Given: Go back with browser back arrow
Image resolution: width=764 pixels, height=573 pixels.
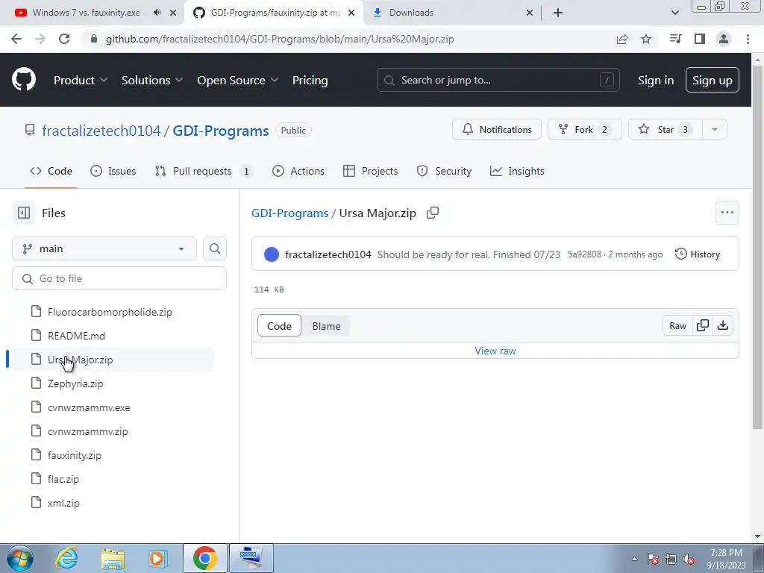Looking at the screenshot, I should point(16,39).
